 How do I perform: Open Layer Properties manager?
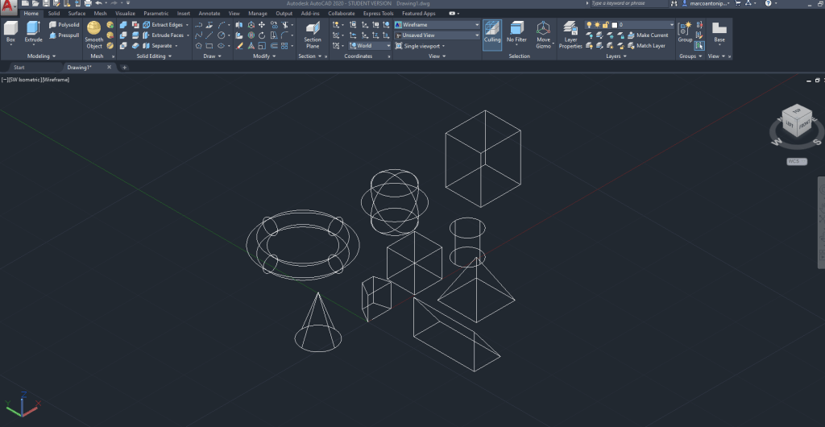[x=570, y=35]
